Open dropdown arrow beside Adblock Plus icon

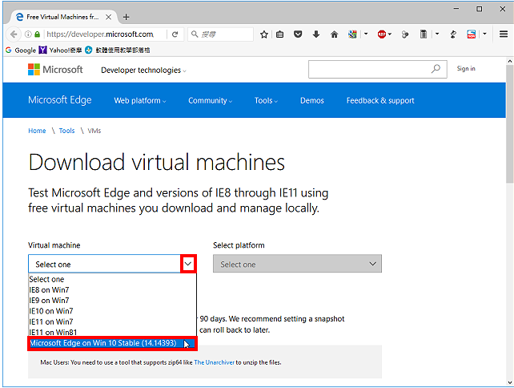coord(390,34)
